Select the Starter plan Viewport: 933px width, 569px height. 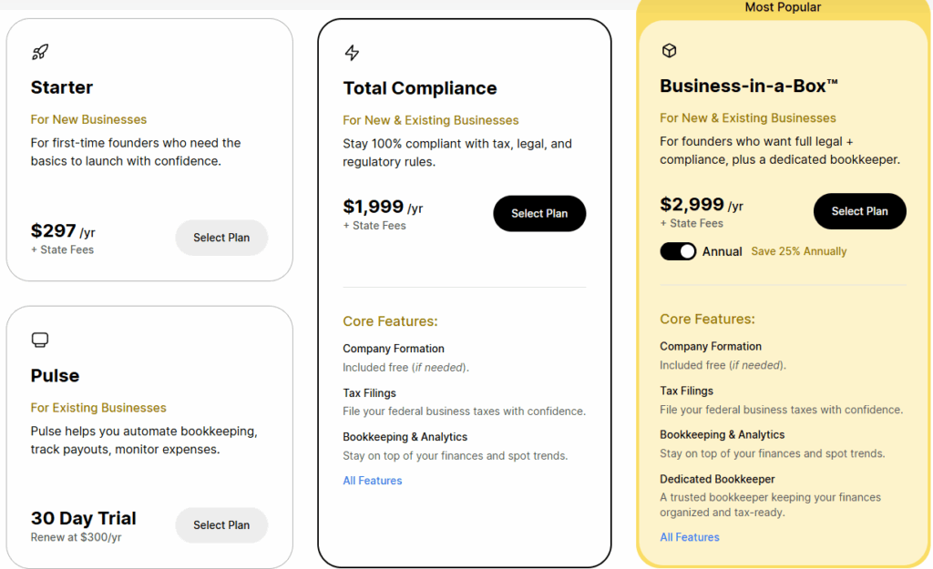tap(221, 238)
